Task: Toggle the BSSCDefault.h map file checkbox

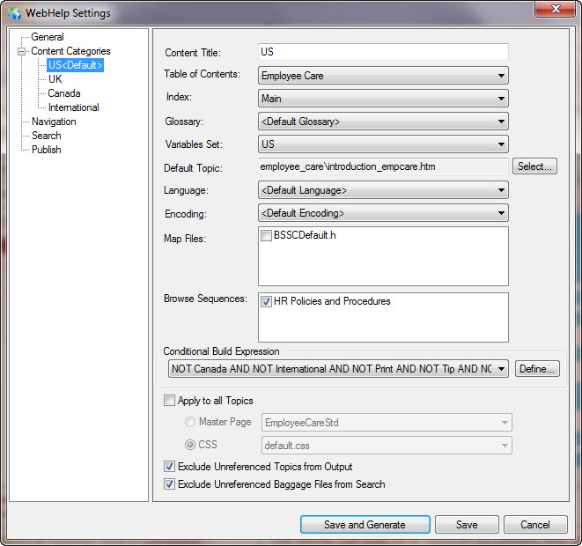Action: pos(266,236)
